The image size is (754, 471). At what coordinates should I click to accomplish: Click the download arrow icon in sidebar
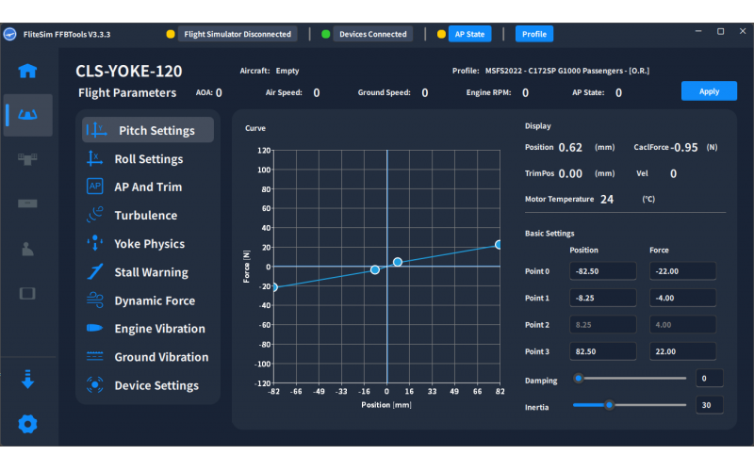click(x=27, y=381)
